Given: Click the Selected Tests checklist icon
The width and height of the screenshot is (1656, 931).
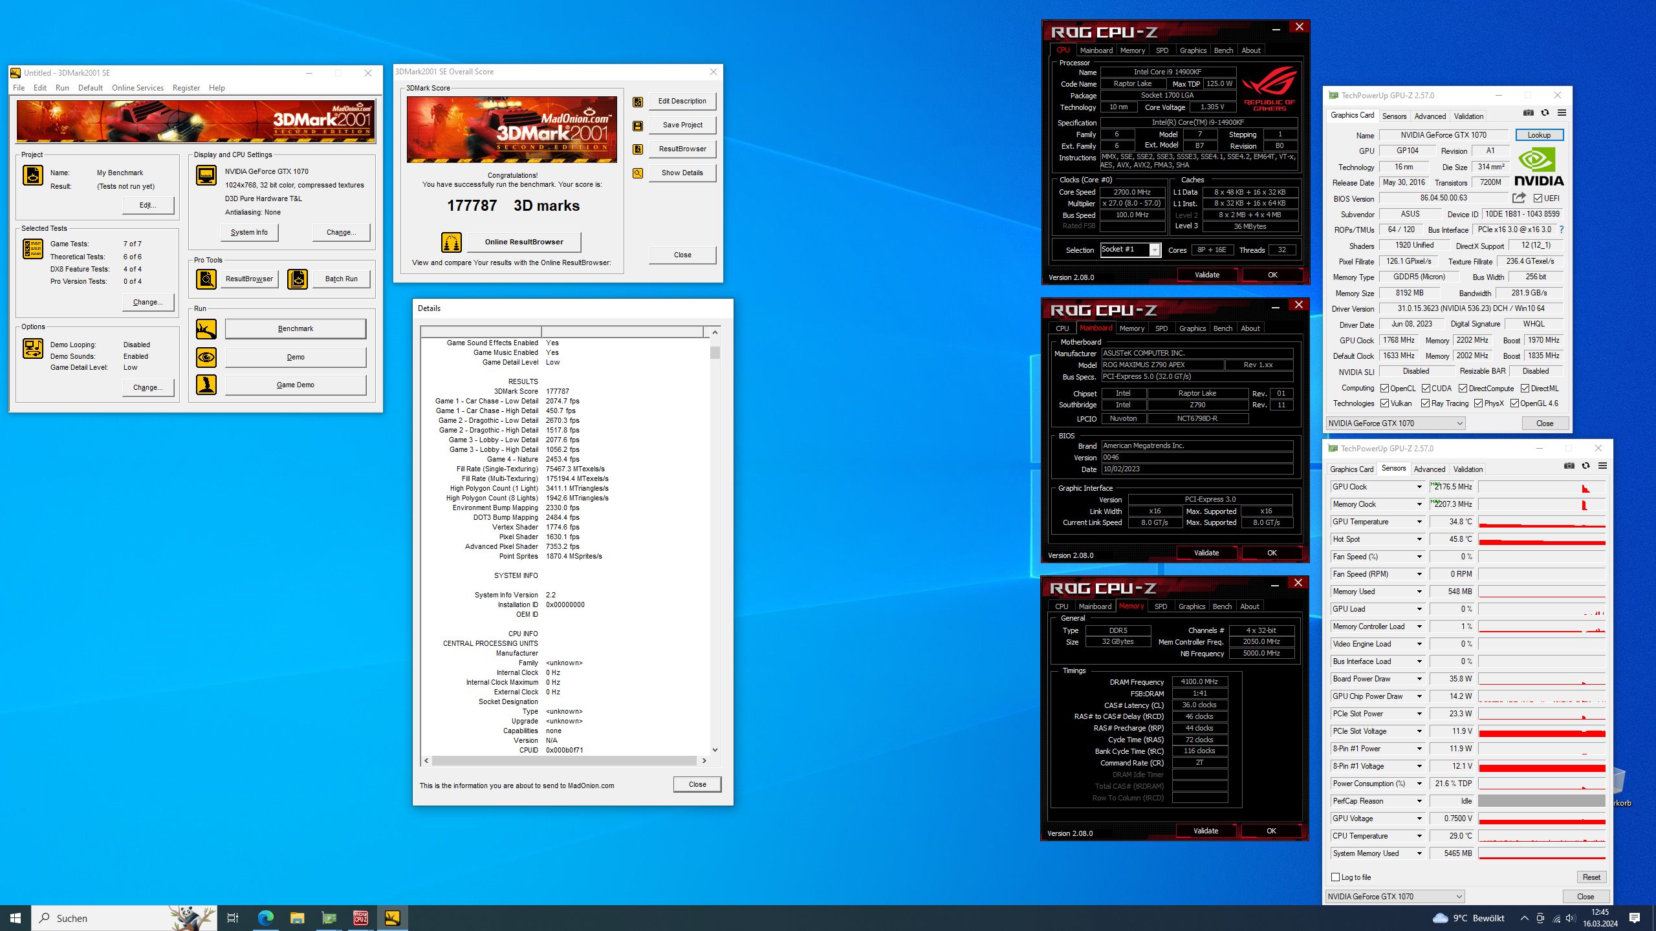Looking at the screenshot, I should coord(33,249).
